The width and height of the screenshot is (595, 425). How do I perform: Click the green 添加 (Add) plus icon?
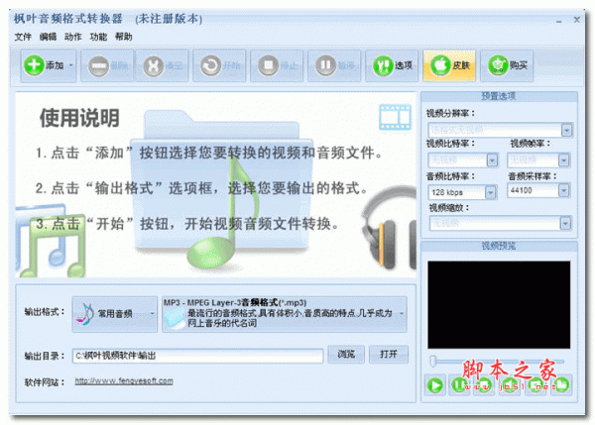coord(34,65)
